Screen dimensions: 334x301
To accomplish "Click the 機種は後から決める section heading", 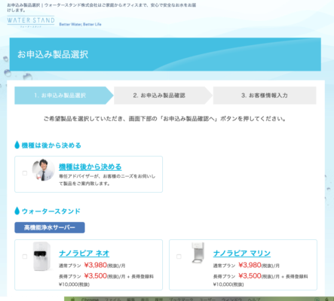I will click(x=51, y=145).
